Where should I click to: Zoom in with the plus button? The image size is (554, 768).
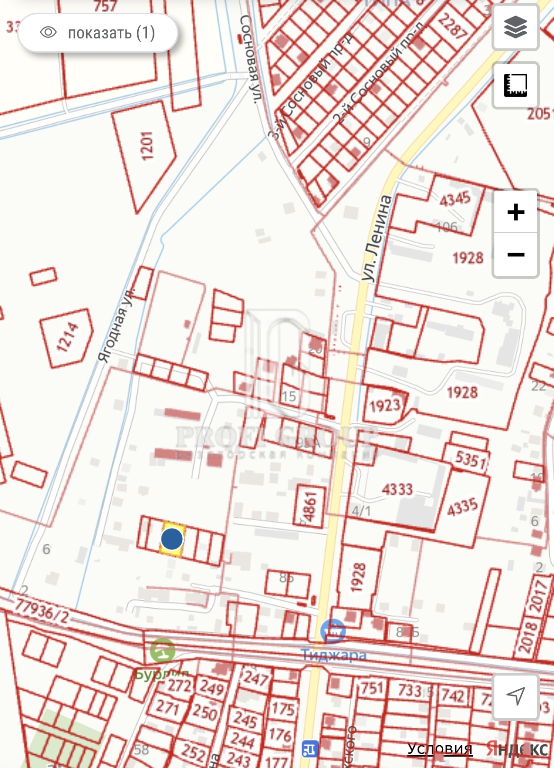click(x=516, y=211)
